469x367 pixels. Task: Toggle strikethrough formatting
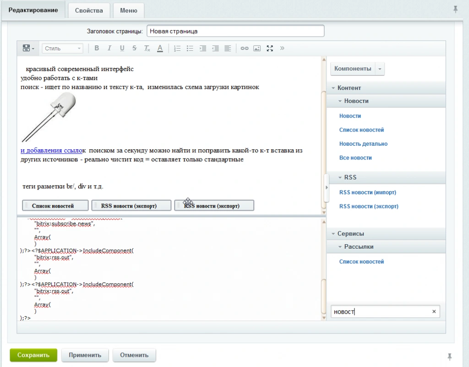(x=134, y=48)
